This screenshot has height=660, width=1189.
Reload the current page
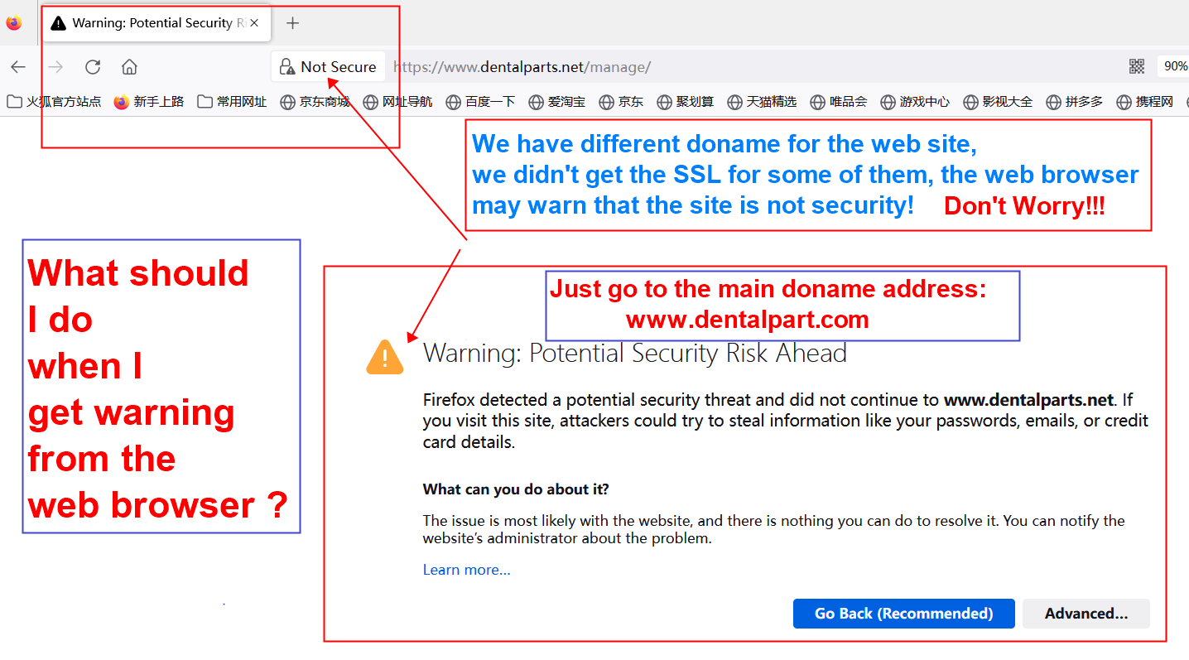(93, 67)
